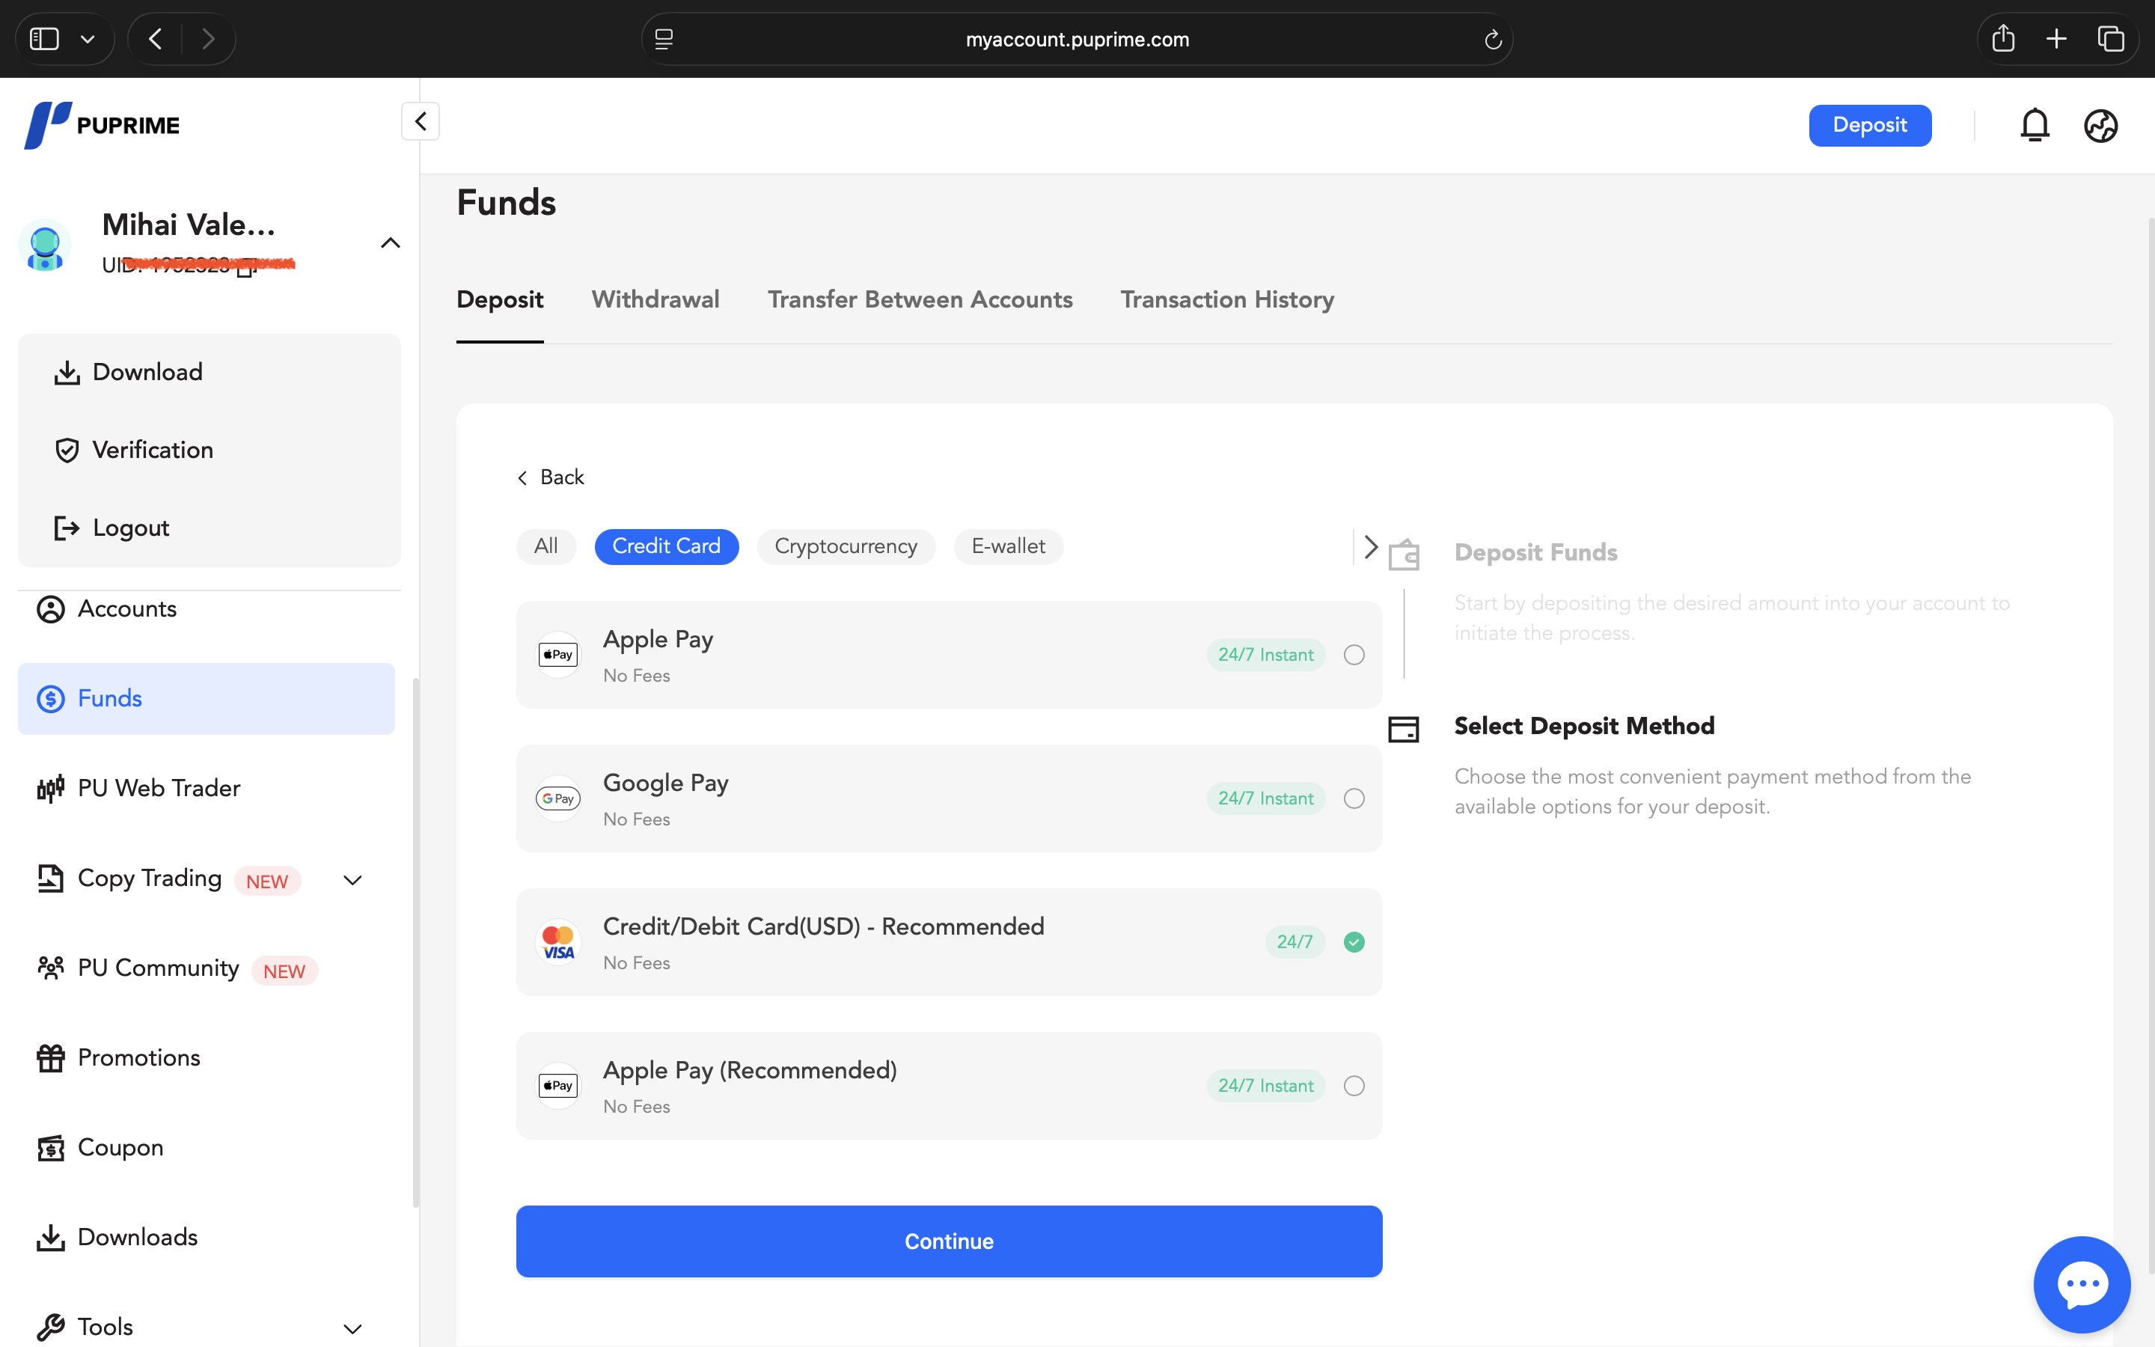Screen dimensions: 2155x1347
Task: Open a new browser tab
Action: (x=2056, y=39)
